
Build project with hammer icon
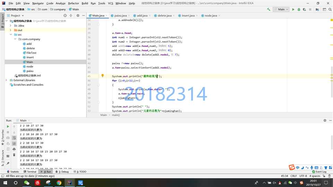pos(268,9)
